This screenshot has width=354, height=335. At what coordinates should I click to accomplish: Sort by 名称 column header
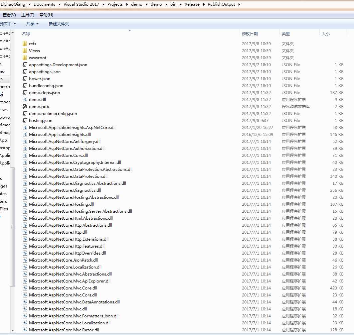[x=26, y=34]
